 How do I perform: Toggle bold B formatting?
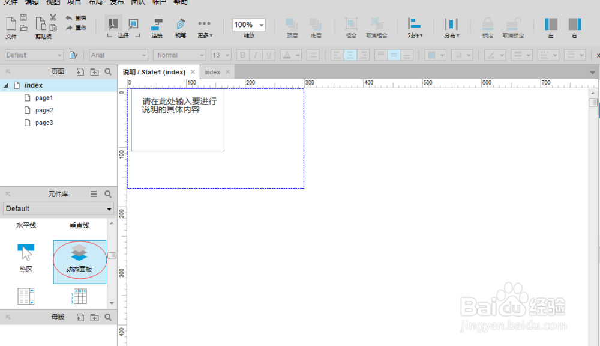coord(242,55)
